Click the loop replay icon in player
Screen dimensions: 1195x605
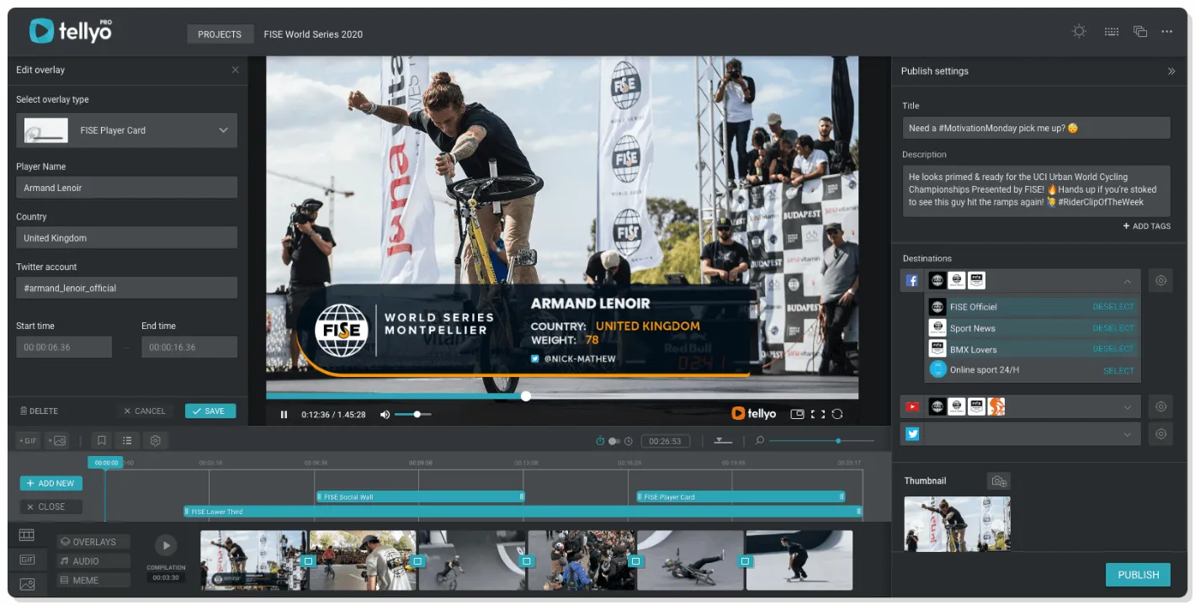pos(837,414)
